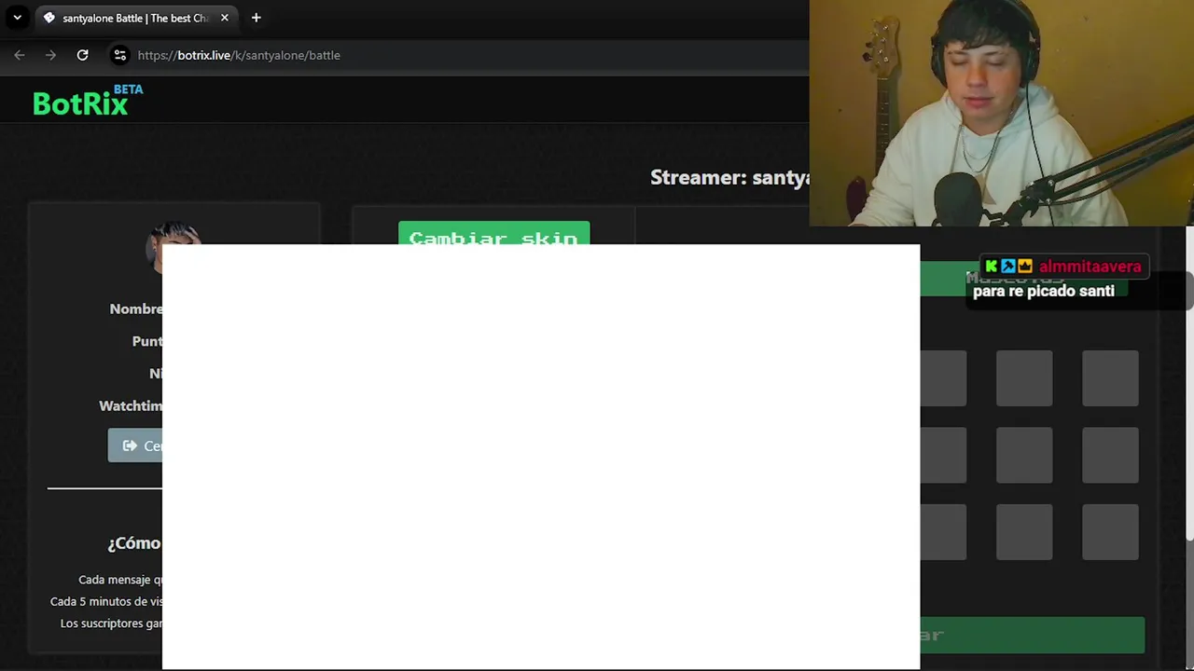Click the 'Cada mensaje' instruction line
The width and height of the screenshot is (1194, 671).
click(x=120, y=580)
